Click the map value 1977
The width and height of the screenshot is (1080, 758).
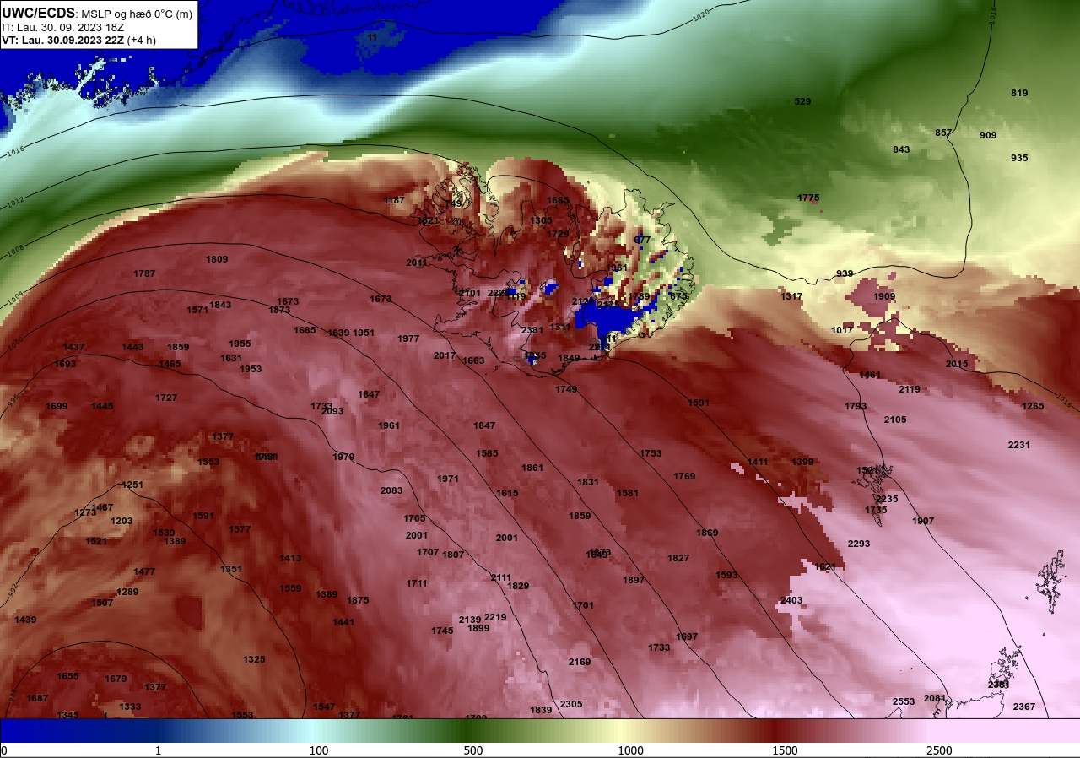coord(408,338)
